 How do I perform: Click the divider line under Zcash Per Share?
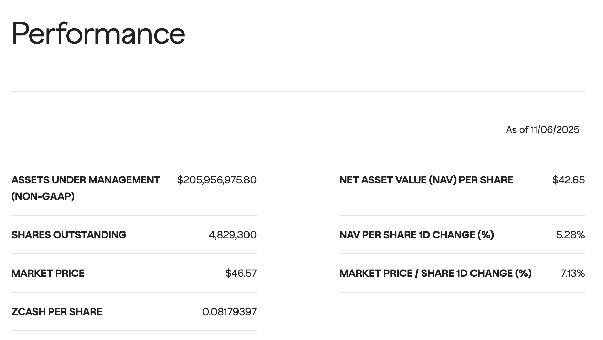pyautogui.click(x=134, y=331)
